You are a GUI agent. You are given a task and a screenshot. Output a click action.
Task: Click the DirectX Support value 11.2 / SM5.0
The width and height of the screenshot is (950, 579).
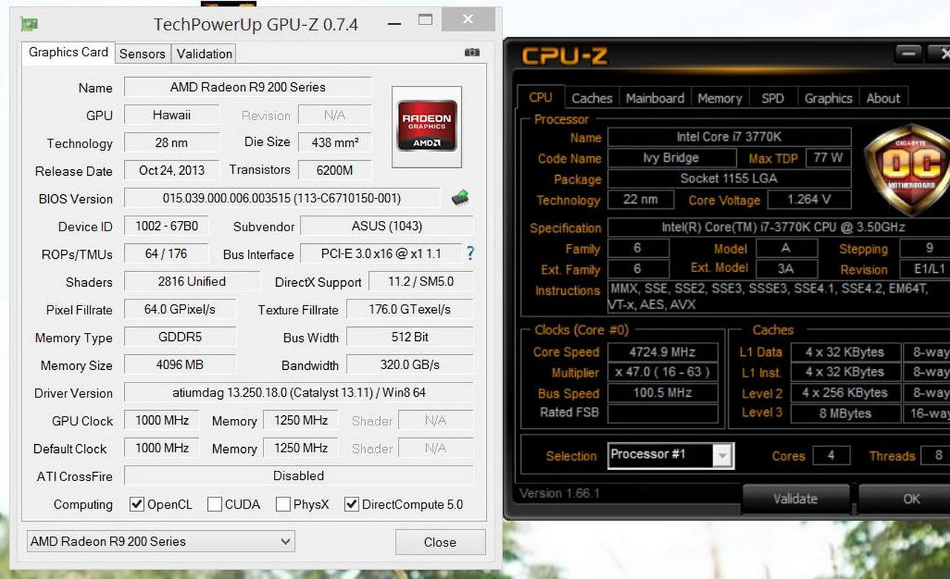coord(421,282)
